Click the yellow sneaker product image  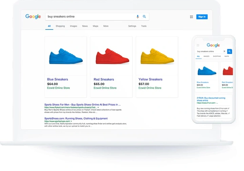pos(157,56)
